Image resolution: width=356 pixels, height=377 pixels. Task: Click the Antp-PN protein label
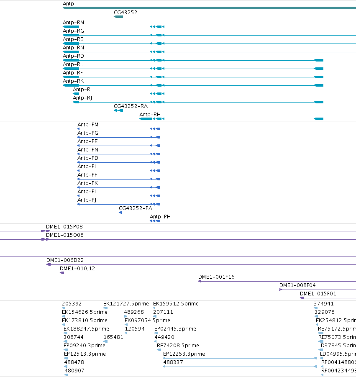pyautogui.click(x=88, y=150)
